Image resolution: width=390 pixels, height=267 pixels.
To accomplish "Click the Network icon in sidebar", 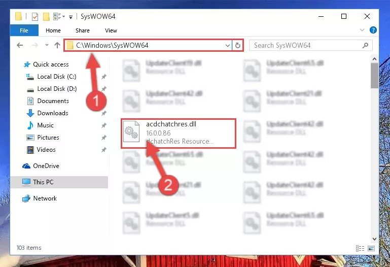I will [x=26, y=198].
